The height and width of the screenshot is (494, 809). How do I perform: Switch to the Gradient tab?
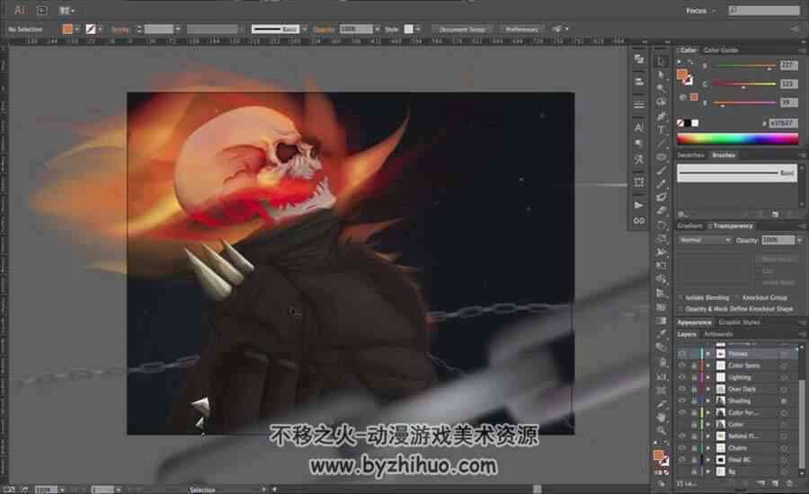tap(689, 225)
